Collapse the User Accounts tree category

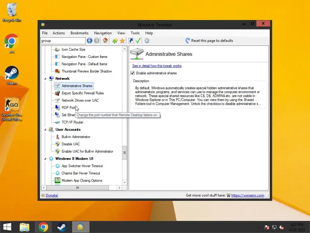click(45, 130)
